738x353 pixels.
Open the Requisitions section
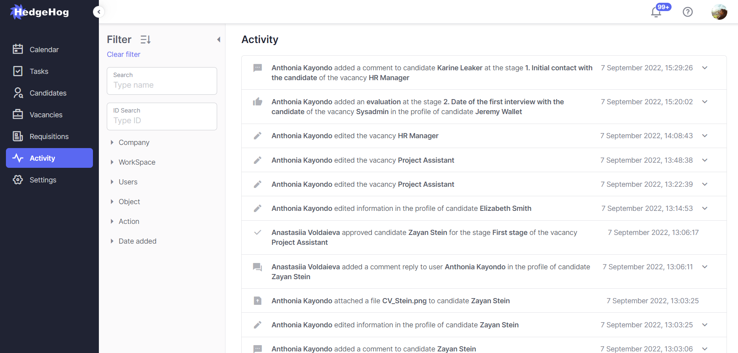pyautogui.click(x=49, y=136)
